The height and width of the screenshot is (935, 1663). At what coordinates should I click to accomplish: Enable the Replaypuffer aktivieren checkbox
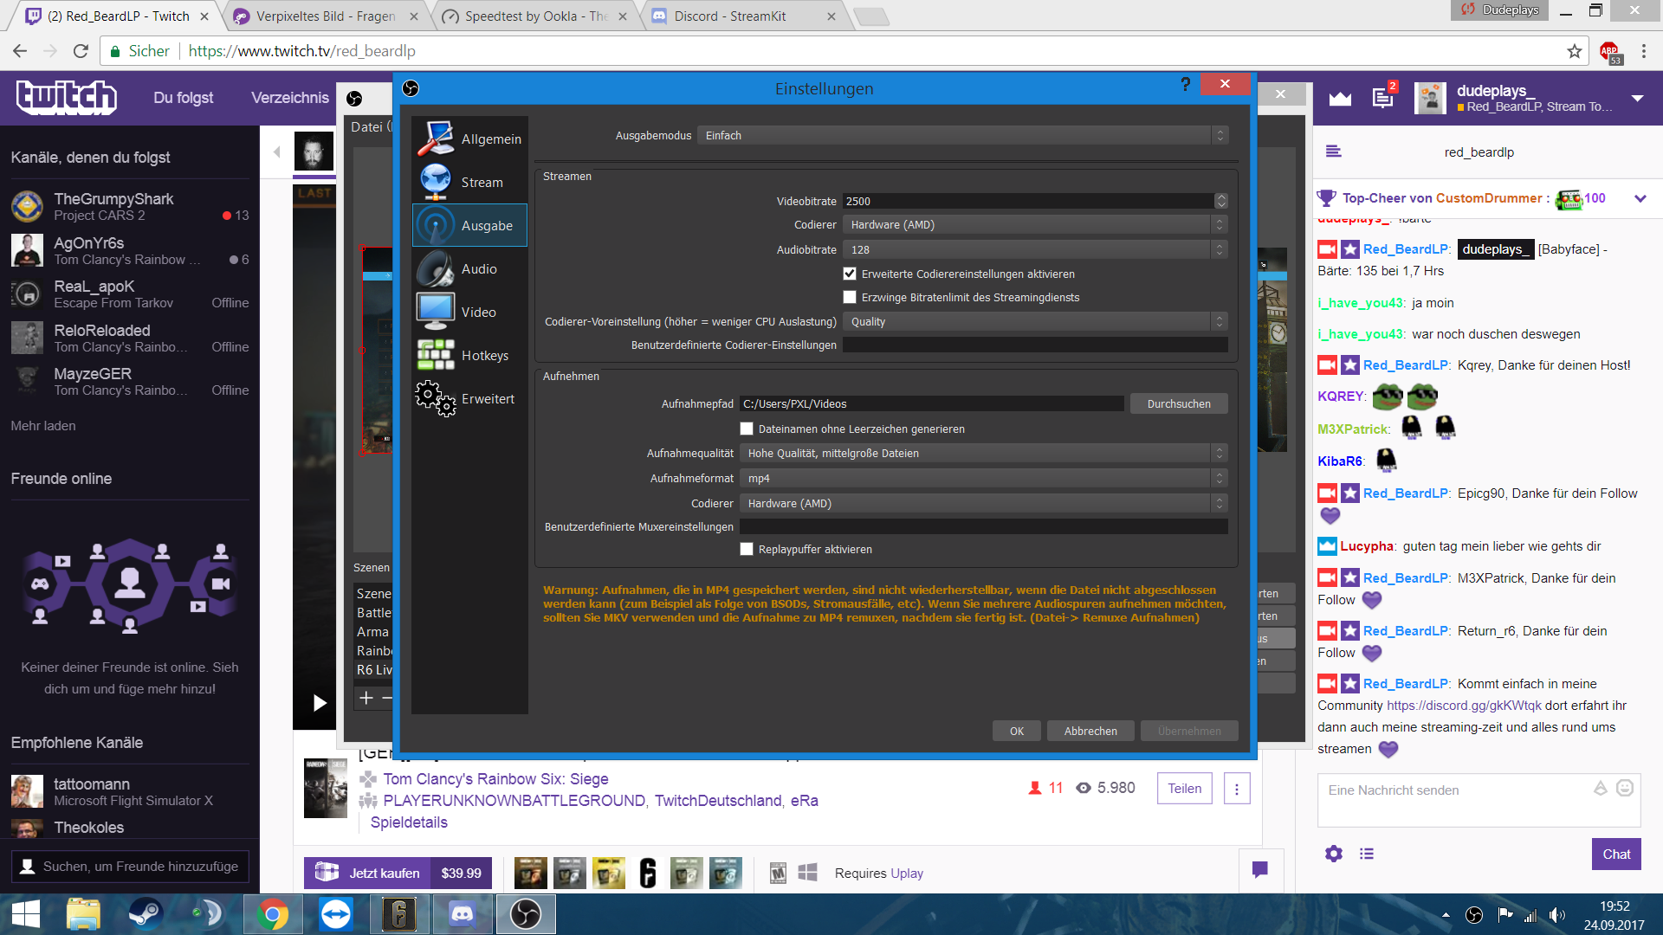tap(747, 549)
